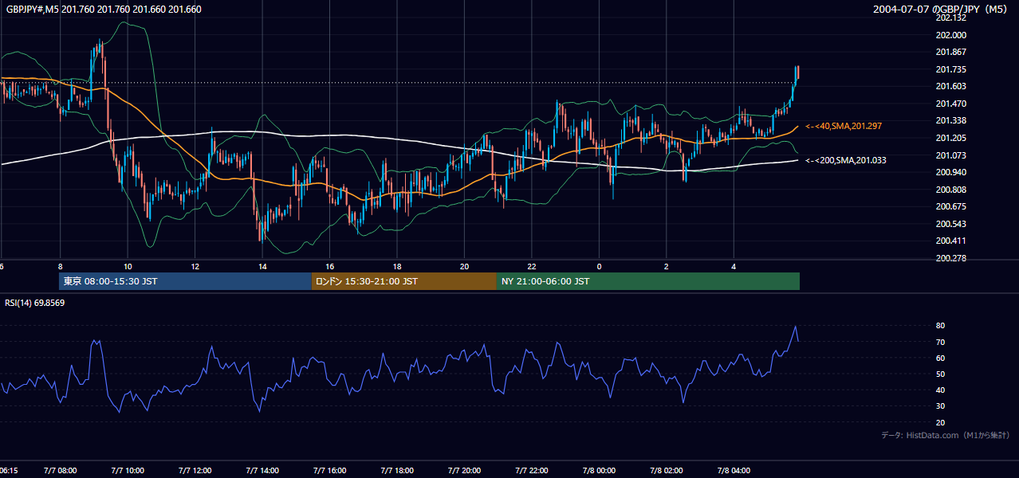The width and height of the screenshot is (1019, 478).
Task: Click the RSI scale value 40
Action: tap(941, 390)
